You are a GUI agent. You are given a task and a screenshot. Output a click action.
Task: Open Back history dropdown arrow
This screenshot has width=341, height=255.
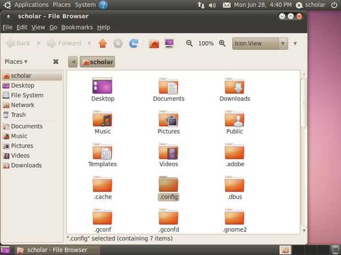38,43
